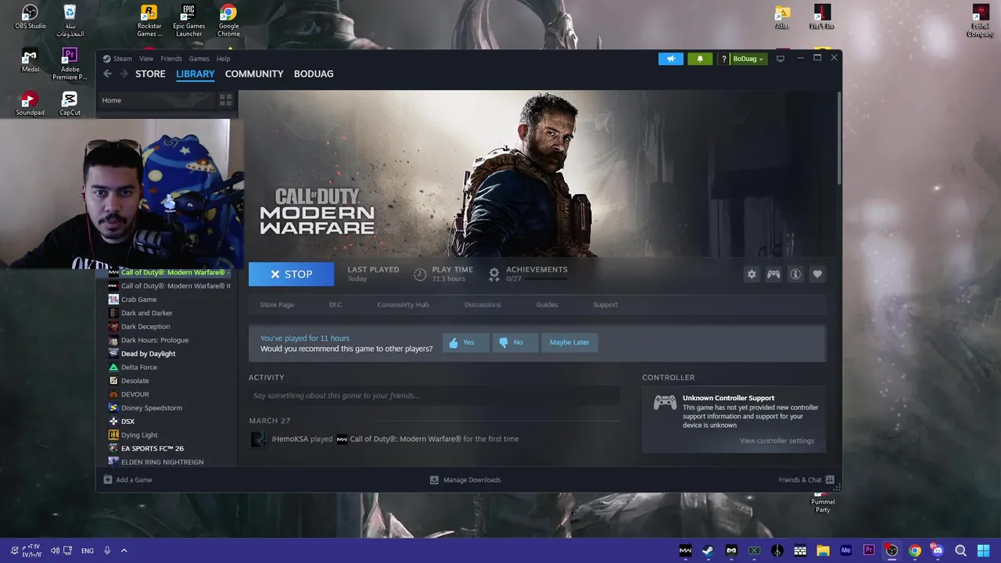The image size is (1001, 563).
Task: Open the Help menu
Action: (223, 59)
